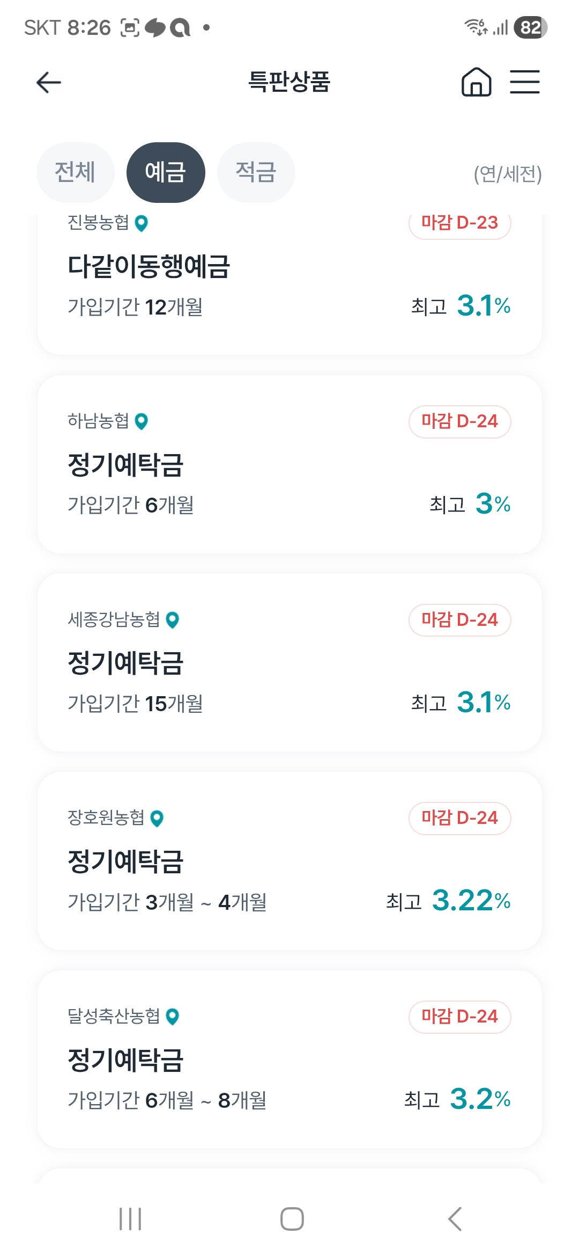This screenshot has height=1256, width=579.
Task: Select the 전체 filter tab
Action: click(75, 172)
